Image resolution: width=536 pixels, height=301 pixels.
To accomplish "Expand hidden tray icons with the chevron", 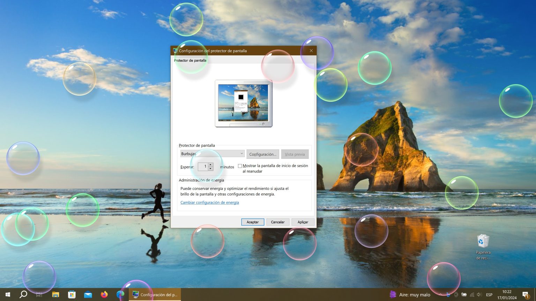I will [440, 295].
